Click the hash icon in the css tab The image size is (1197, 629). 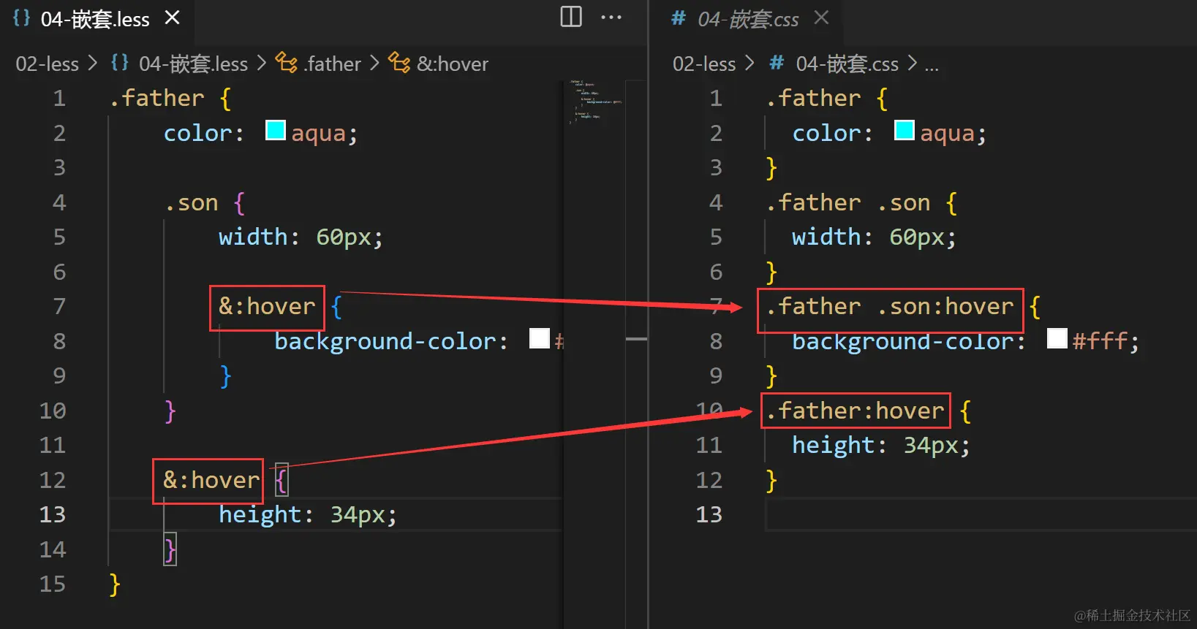pyautogui.click(x=679, y=18)
